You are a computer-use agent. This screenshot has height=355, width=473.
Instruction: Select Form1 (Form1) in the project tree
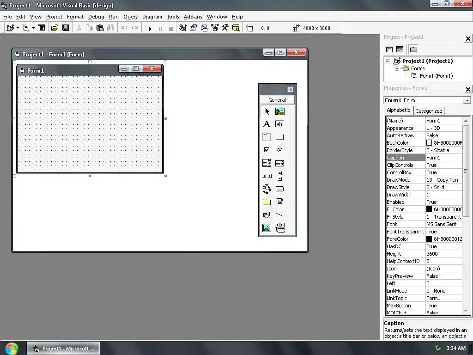(436, 76)
